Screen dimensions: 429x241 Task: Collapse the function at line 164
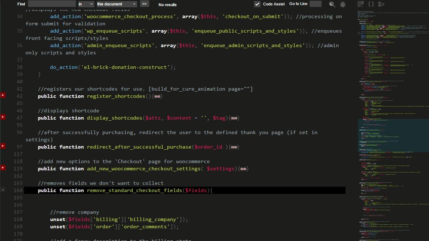(x=3, y=190)
